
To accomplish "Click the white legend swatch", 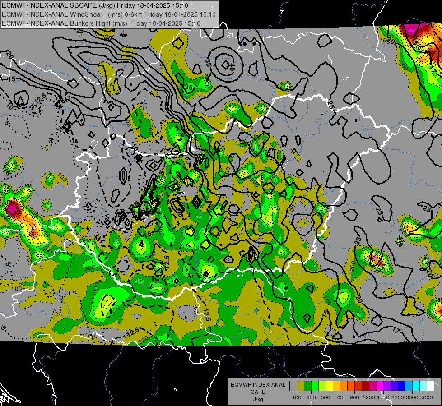I will 430,386.
